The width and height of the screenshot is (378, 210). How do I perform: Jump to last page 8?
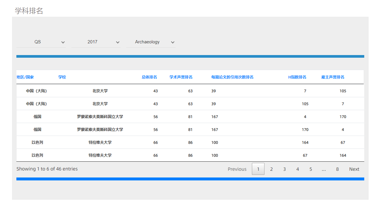click(337, 169)
